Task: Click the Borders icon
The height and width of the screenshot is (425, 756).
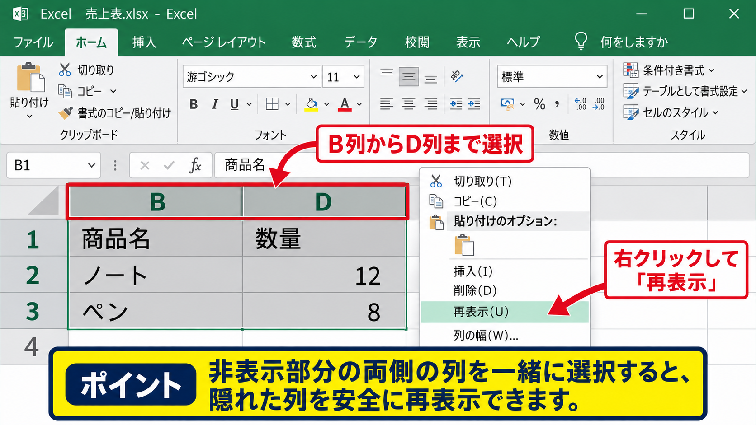Action: click(272, 104)
